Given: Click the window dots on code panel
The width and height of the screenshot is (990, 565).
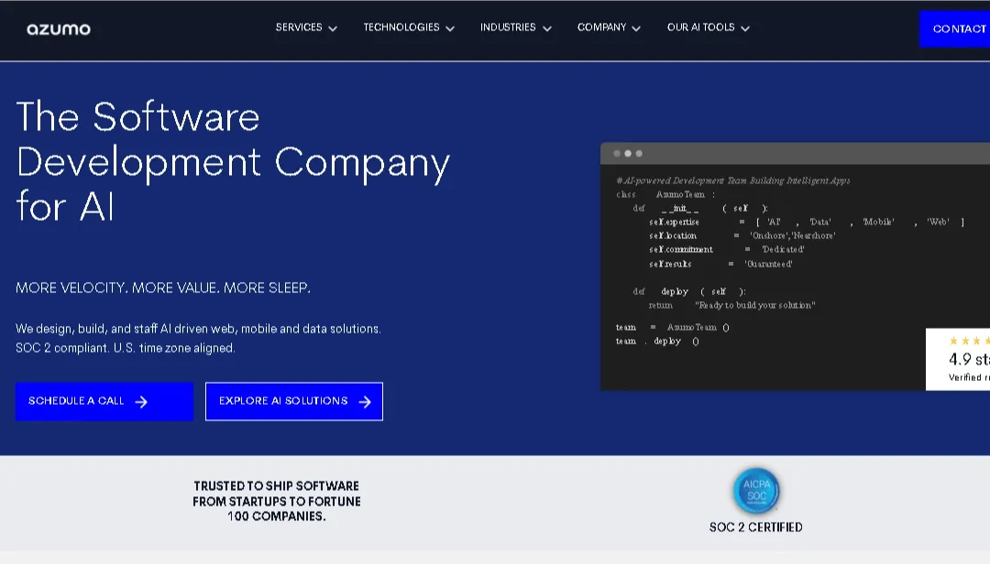Looking at the screenshot, I should point(628,153).
